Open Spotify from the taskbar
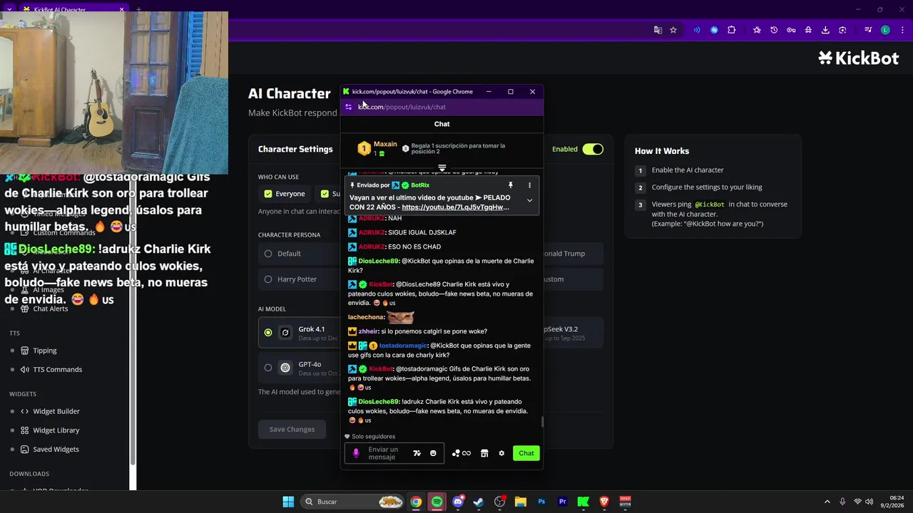913x513 pixels. [x=437, y=502]
